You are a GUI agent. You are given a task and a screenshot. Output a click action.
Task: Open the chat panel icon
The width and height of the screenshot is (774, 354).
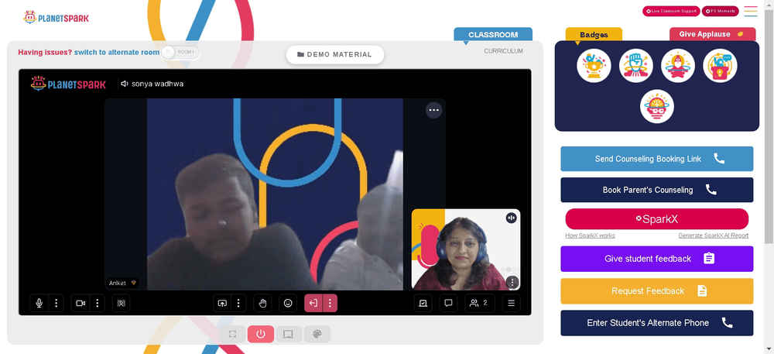pos(448,303)
